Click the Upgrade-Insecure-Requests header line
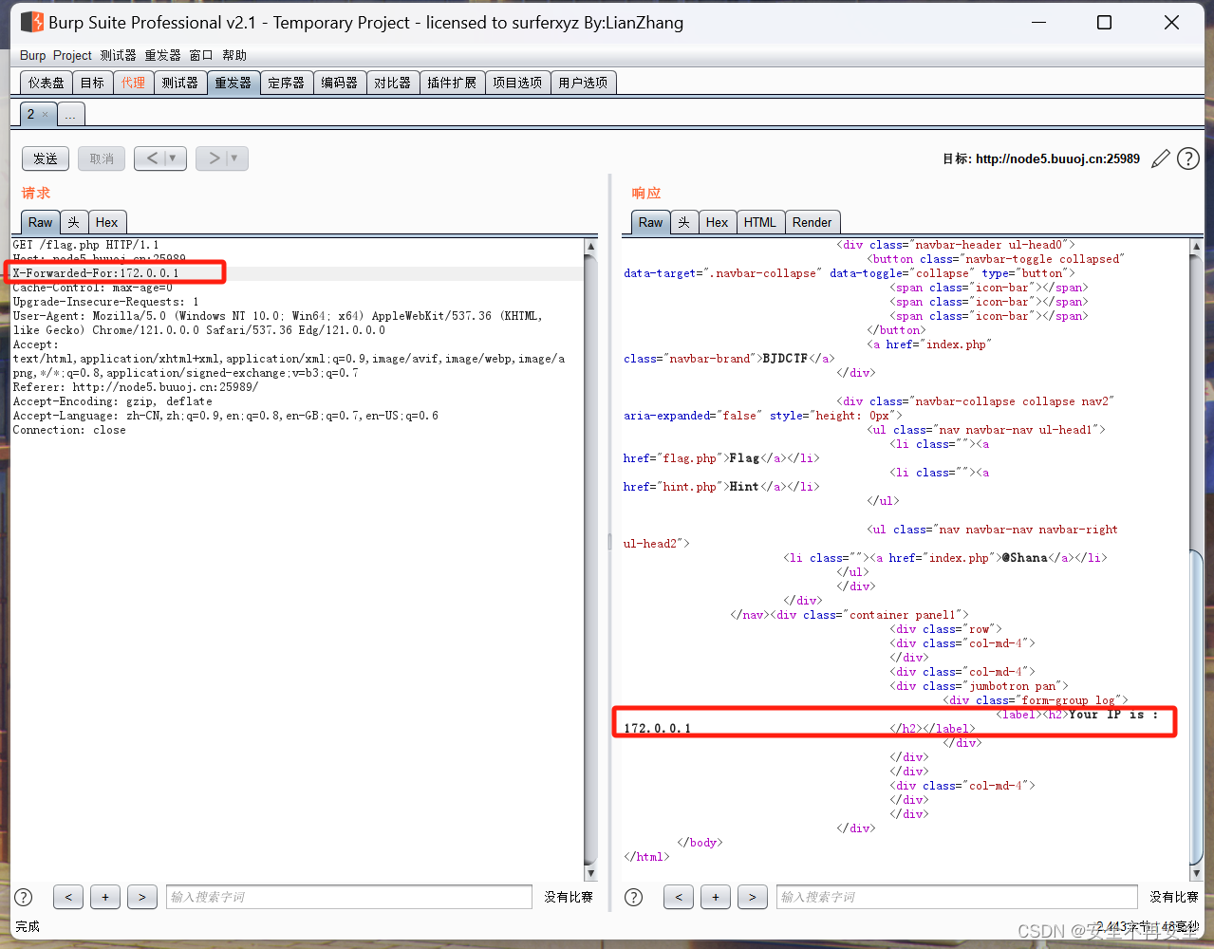 tap(106, 302)
